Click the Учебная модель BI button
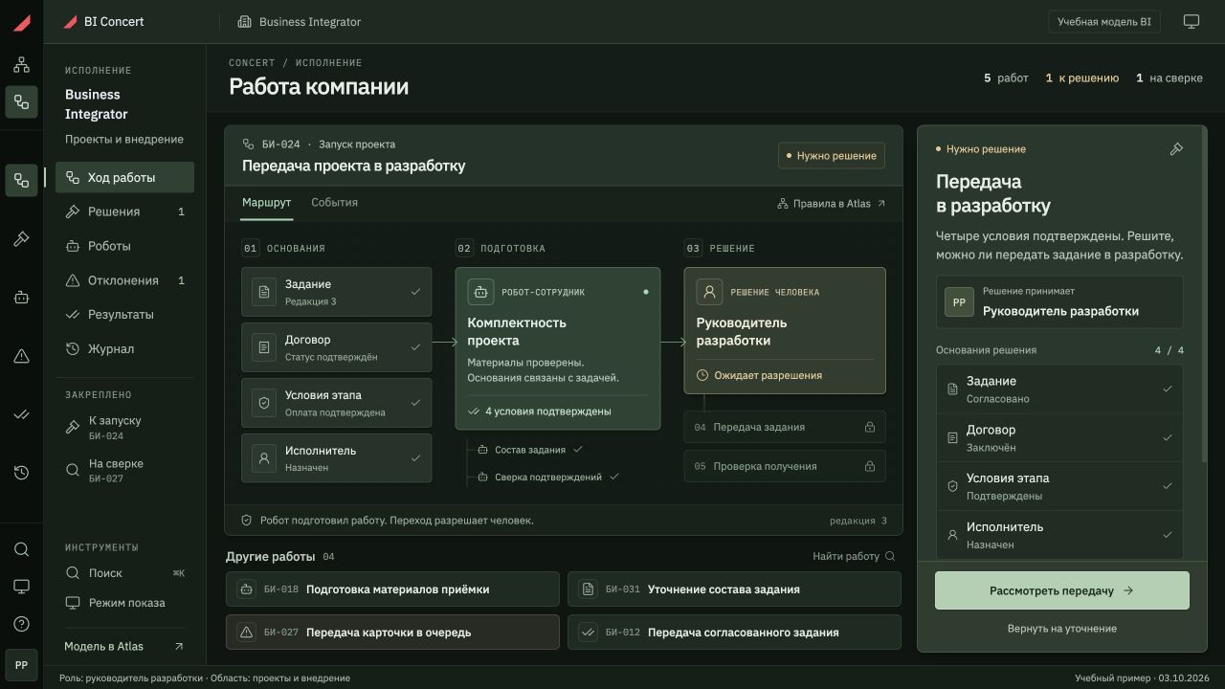Viewport: 1225px width, 689px height. click(1104, 21)
